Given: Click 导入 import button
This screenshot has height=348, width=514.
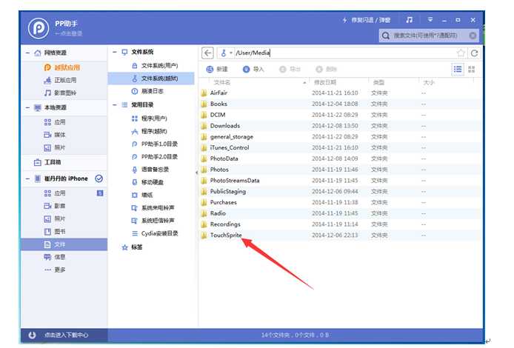Looking at the screenshot, I should (x=253, y=69).
